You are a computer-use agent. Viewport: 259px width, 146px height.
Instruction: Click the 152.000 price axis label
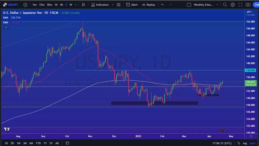(251, 21)
